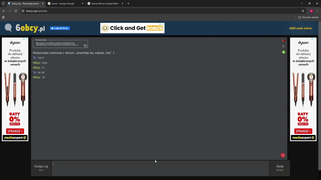The image size is (321, 180).
Task: Minimize the Chrome window
Action: pos(302,3)
